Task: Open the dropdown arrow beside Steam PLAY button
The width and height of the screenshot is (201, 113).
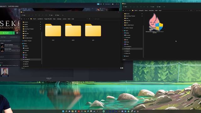Action: pyautogui.click(x=14, y=33)
